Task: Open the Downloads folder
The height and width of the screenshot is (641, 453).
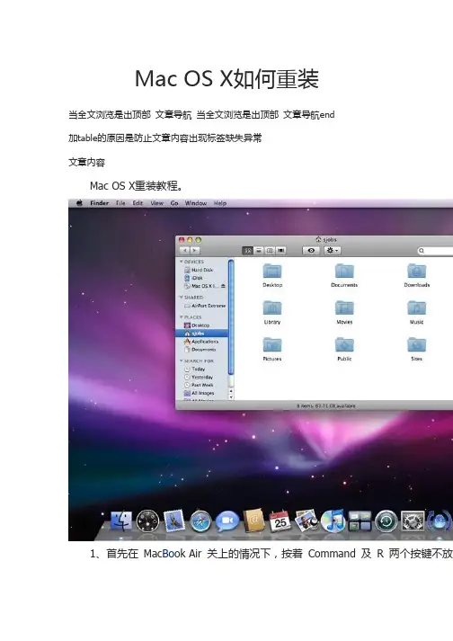Action: pyautogui.click(x=417, y=275)
